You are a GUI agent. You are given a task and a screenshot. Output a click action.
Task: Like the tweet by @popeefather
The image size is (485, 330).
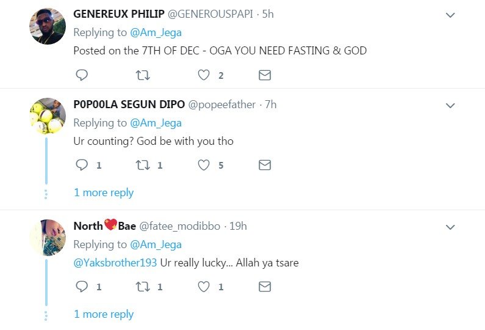(204, 165)
